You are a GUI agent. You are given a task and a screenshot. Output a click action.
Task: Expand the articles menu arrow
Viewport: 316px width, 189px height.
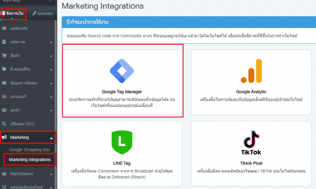pos(51,42)
